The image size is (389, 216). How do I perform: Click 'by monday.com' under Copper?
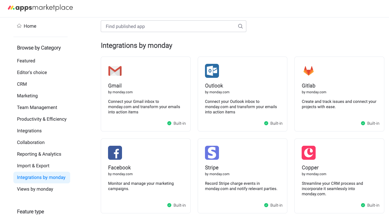point(314,174)
